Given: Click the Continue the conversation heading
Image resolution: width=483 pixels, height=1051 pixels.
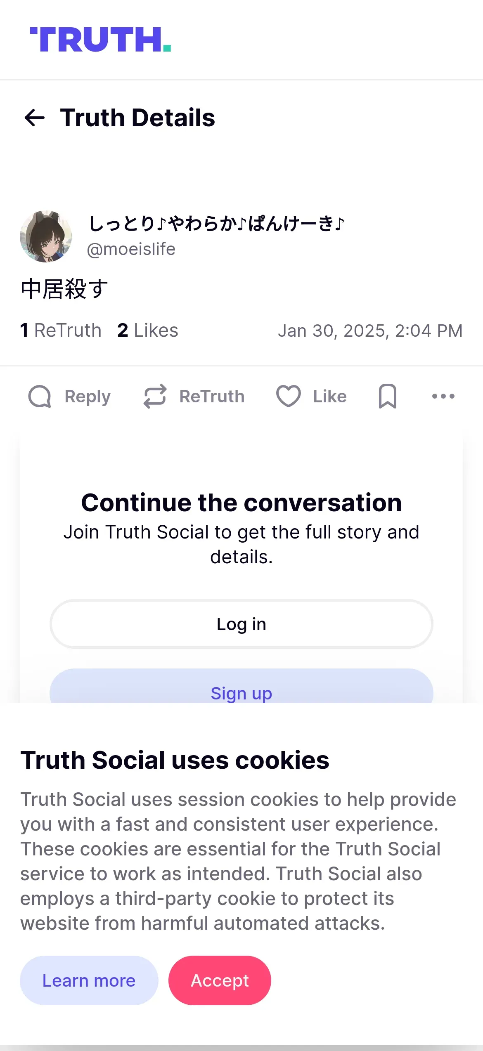Looking at the screenshot, I should pos(241,503).
